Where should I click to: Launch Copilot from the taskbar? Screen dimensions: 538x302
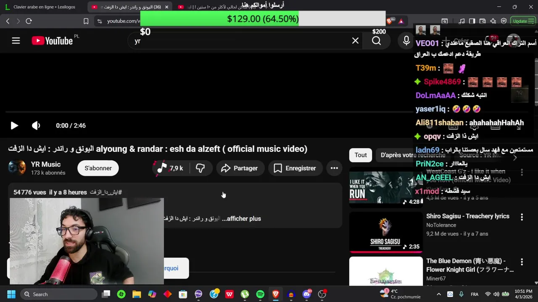click(x=152, y=294)
